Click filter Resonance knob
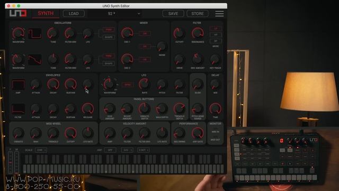The image size is (339, 191). click(x=198, y=33)
